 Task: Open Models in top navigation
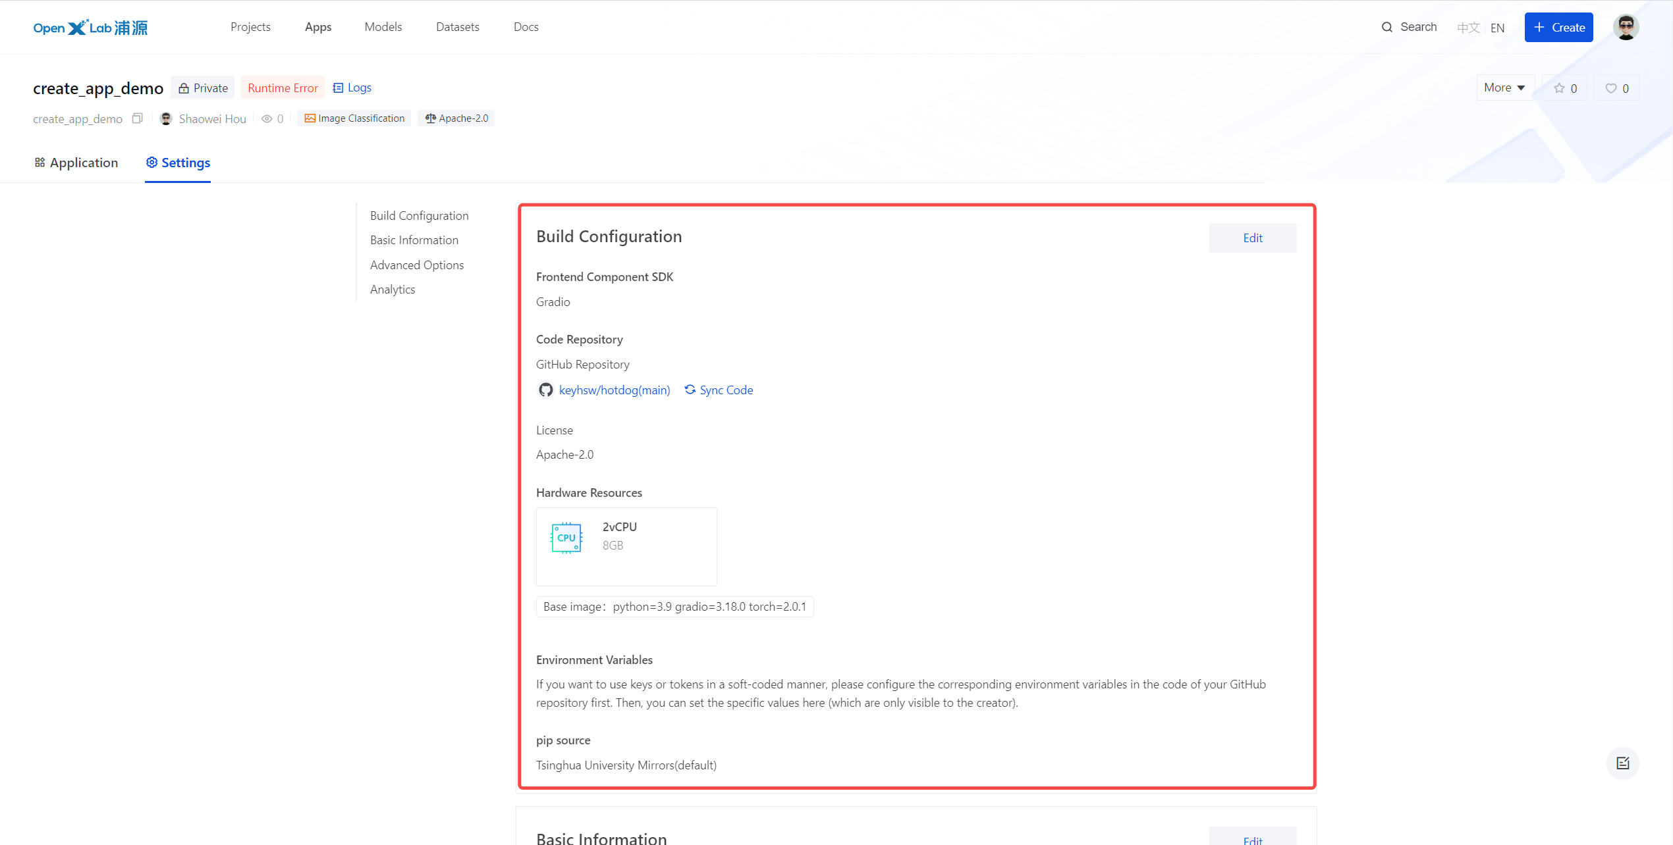(x=383, y=27)
